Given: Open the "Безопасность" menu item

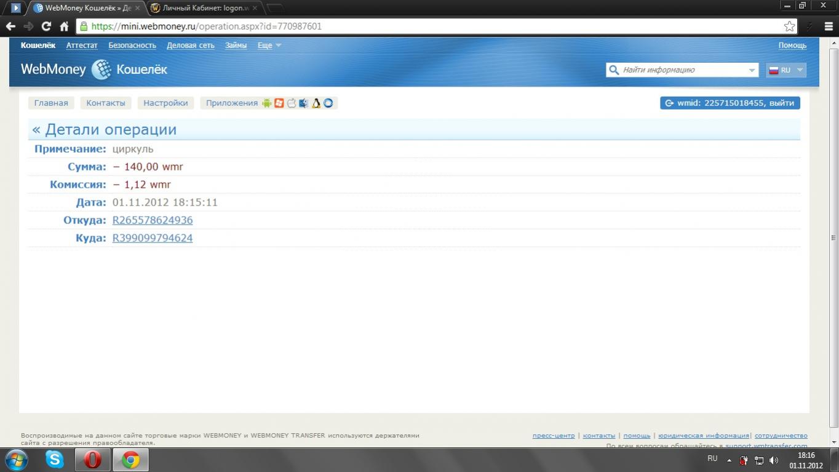Looking at the screenshot, I should pos(132,46).
